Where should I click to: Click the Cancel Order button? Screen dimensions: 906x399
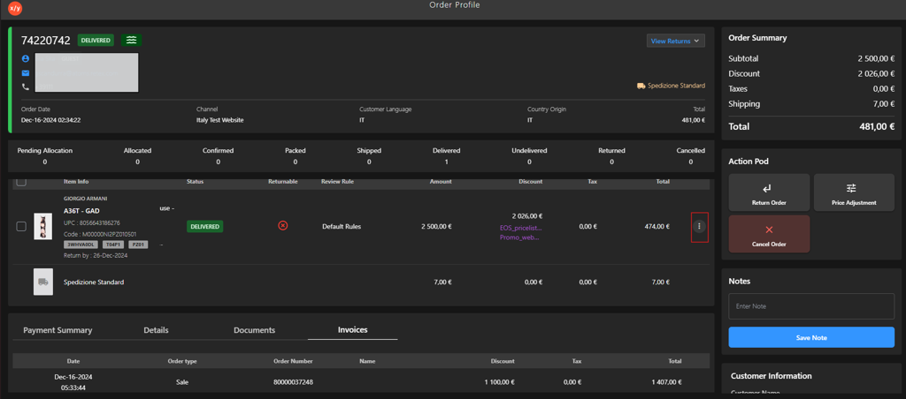[x=769, y=234]
